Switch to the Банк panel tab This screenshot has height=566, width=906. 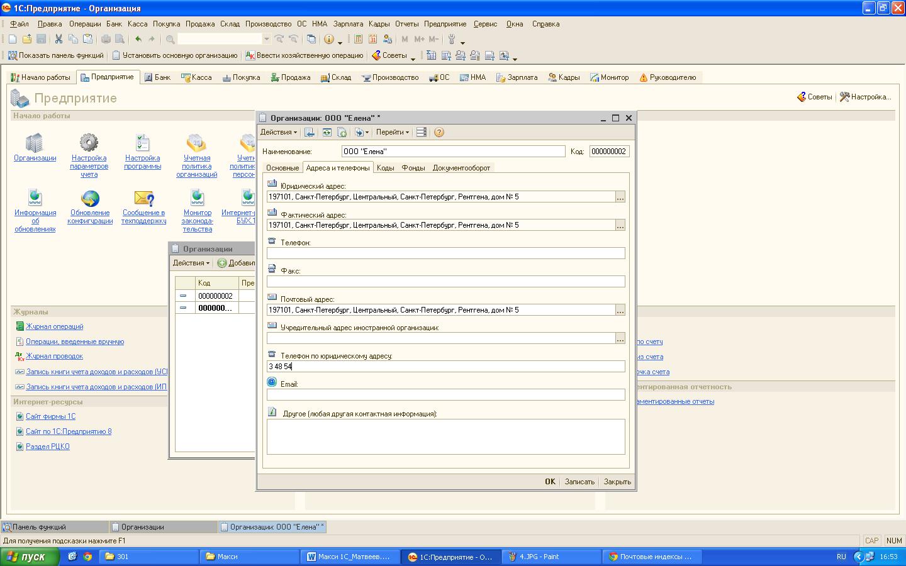(157, 77)
